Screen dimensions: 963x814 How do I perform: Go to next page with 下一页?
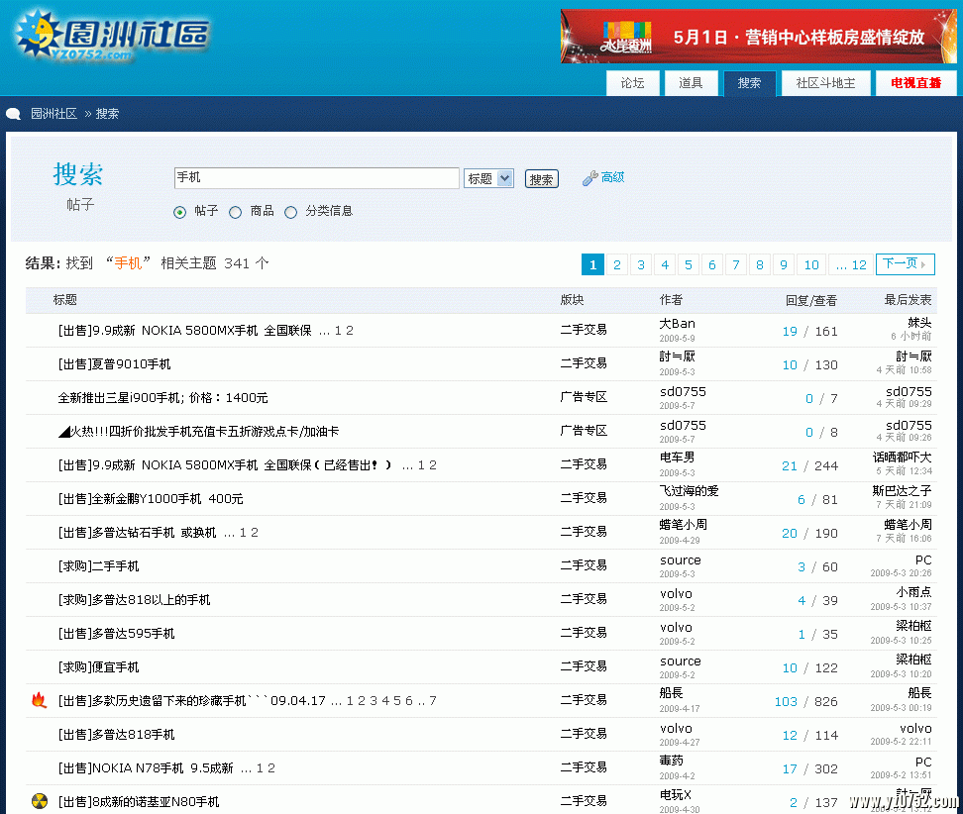click(905, 264)
